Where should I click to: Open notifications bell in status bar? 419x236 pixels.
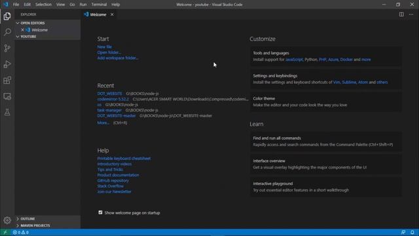tap(412, 232)
